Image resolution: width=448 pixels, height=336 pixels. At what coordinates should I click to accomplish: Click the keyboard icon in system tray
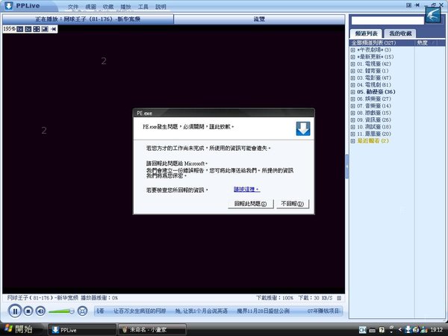click(373, 330)
